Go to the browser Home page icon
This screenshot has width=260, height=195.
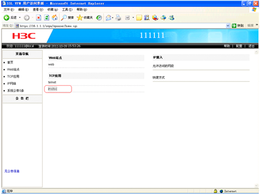coord(55,18)
